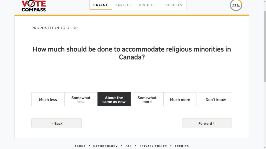Screen dimensions: 266x149
Task: Open the About footer link
Action: pyautogui.click(x=80, y=146)
